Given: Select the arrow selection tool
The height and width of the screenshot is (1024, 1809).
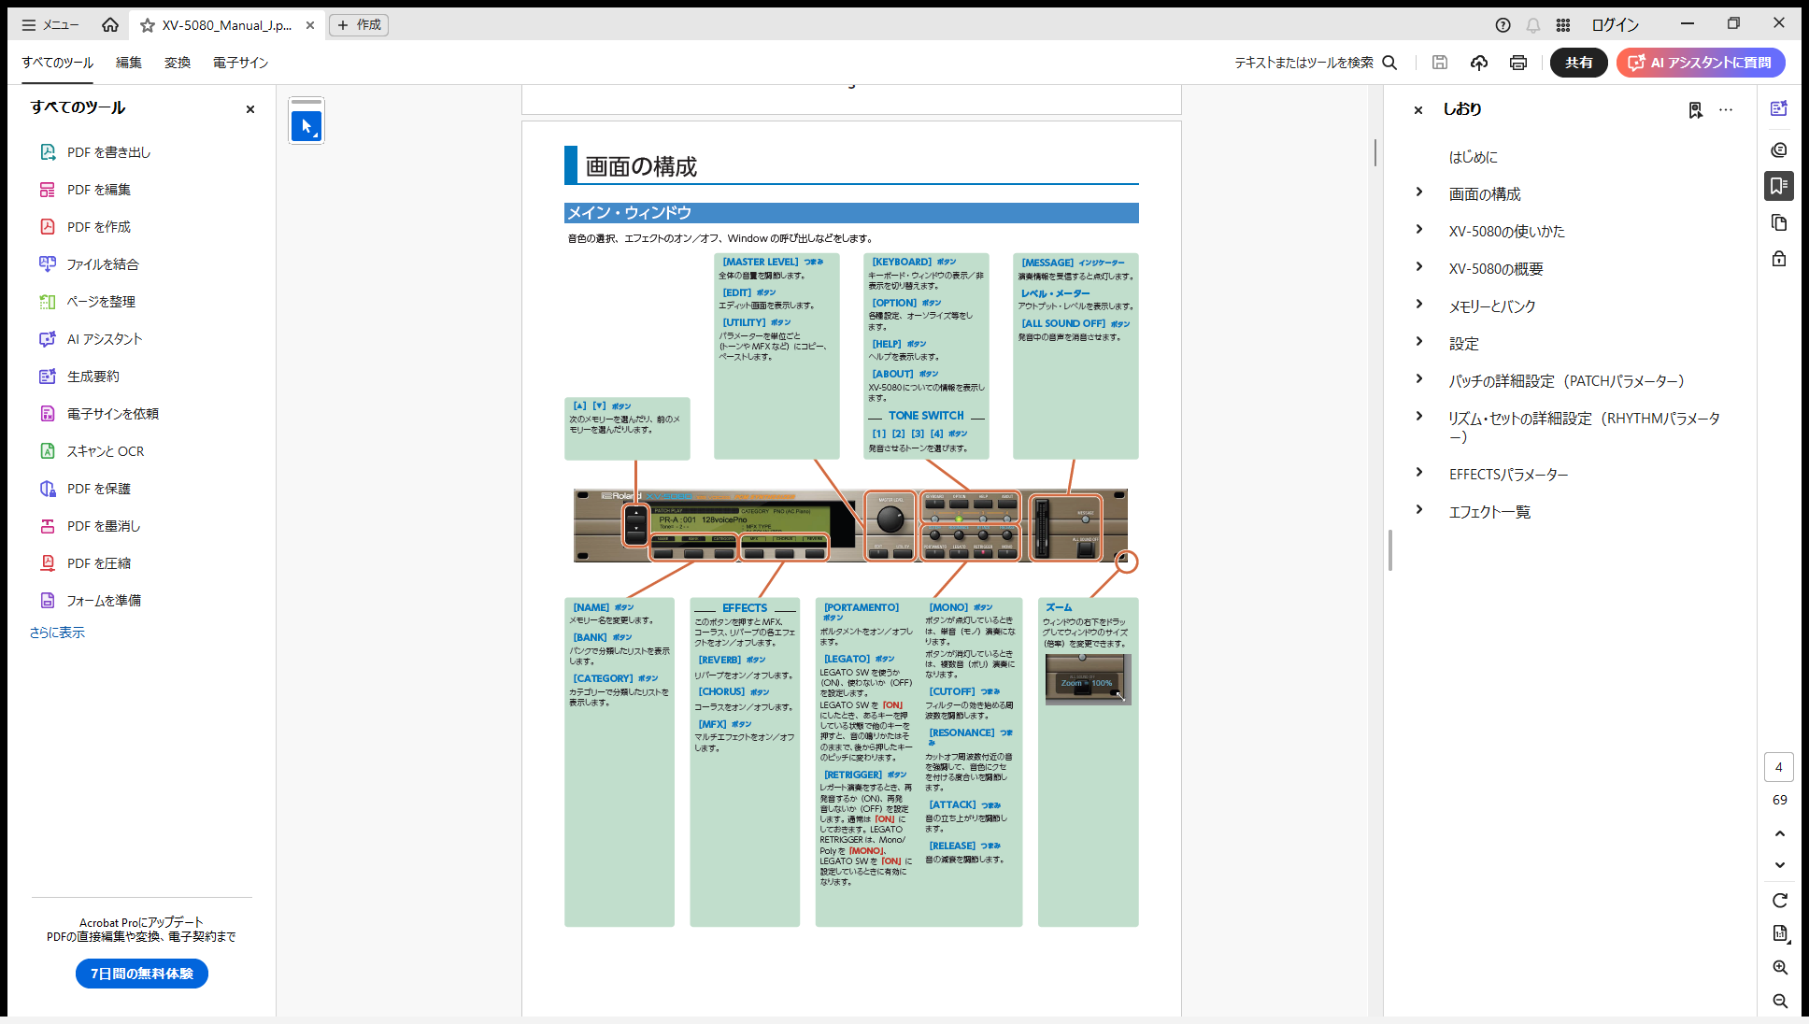Looking at the screenshot, I should point(306,125).
